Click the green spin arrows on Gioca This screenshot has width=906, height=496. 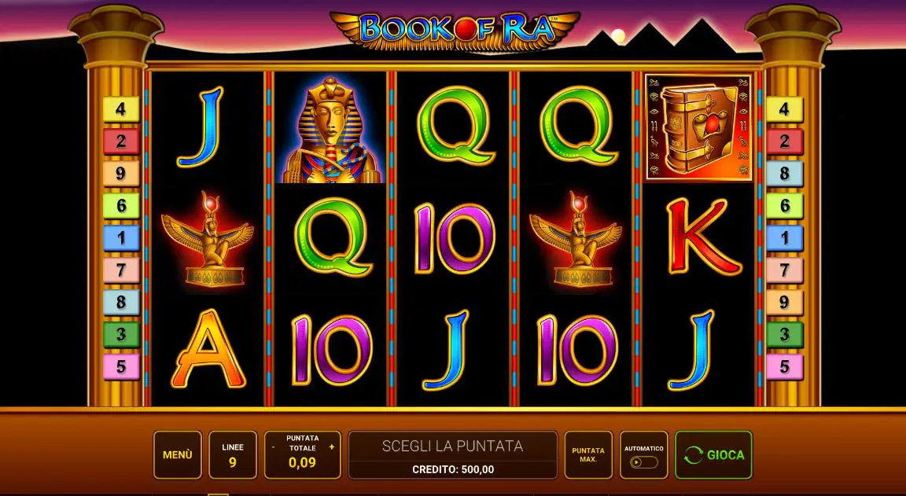[693, 455]
